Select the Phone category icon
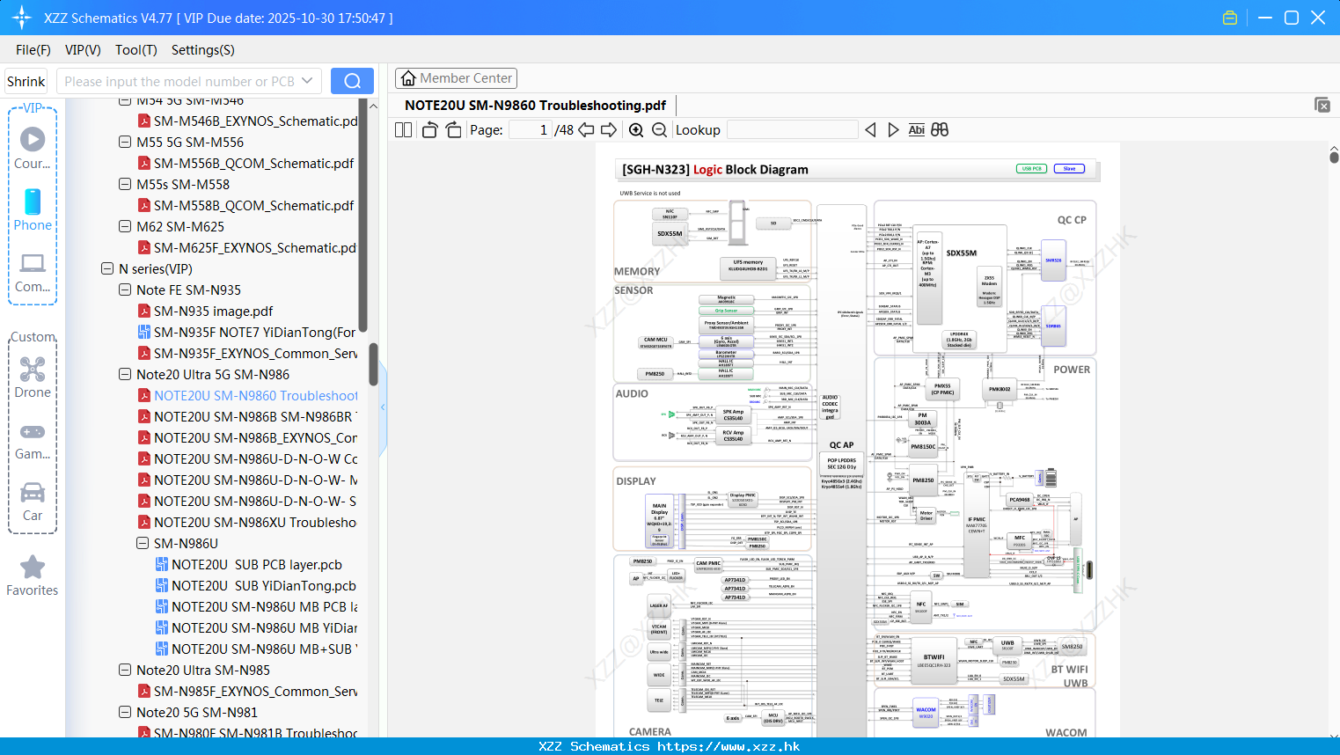 pos(33,202)
